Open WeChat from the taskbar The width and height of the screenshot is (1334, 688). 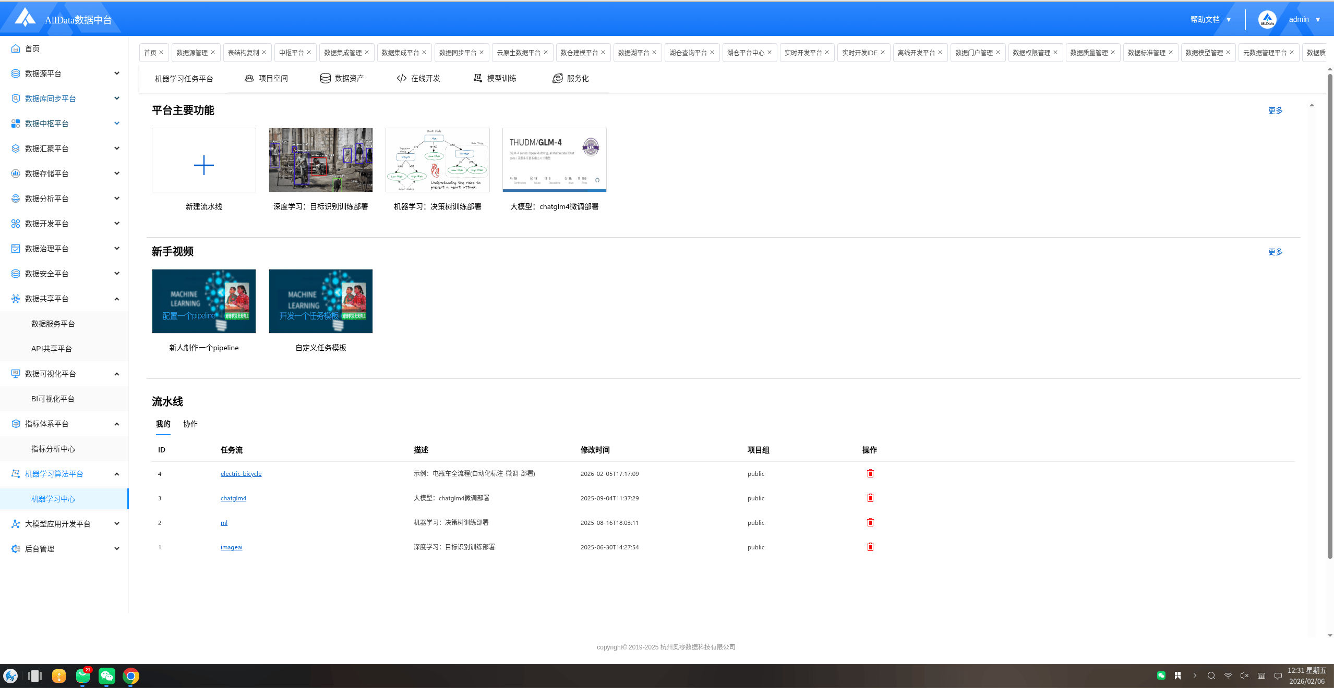[107, 676]
